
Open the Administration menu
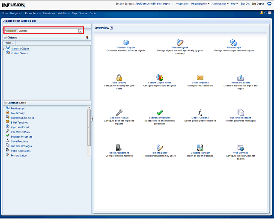(x=220, y=3)
